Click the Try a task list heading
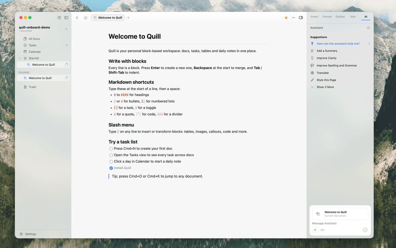 (123, 142)
